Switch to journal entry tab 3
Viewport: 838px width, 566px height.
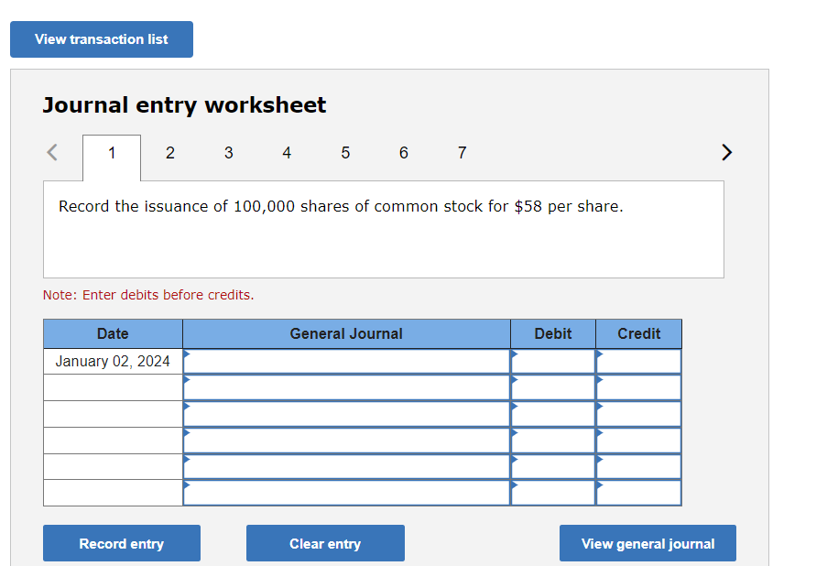click(228, 153)
